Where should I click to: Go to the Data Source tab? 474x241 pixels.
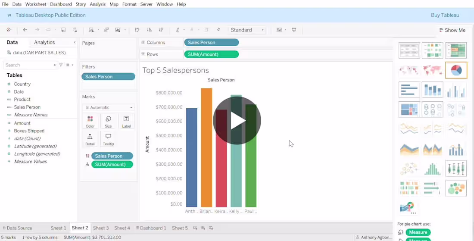[17, 228]
